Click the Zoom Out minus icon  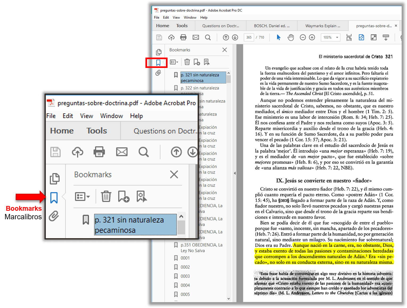[x=303, y=37]
